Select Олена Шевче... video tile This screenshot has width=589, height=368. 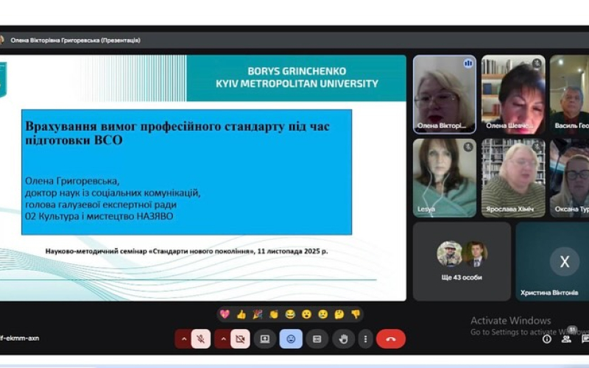(x=513, y=95)
